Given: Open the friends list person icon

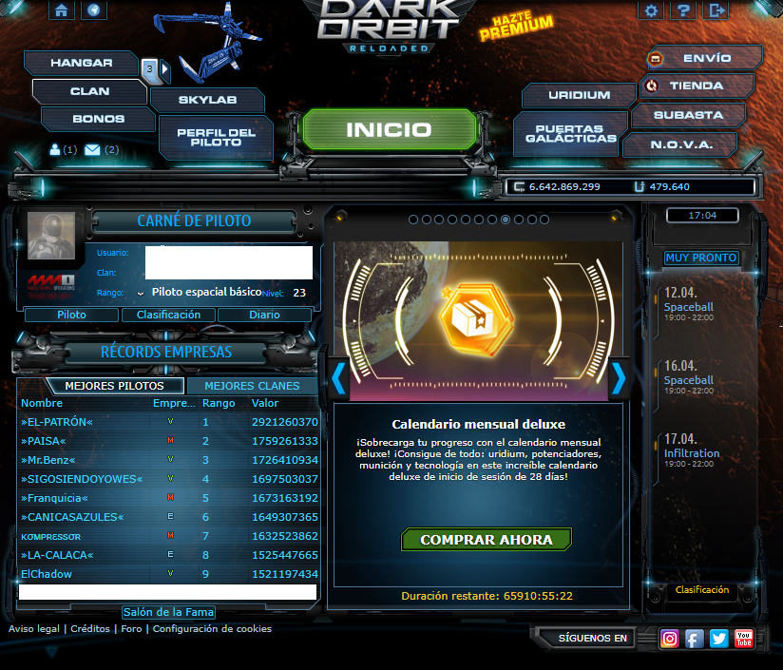Looking at the screenshot, I should [55, 149].
